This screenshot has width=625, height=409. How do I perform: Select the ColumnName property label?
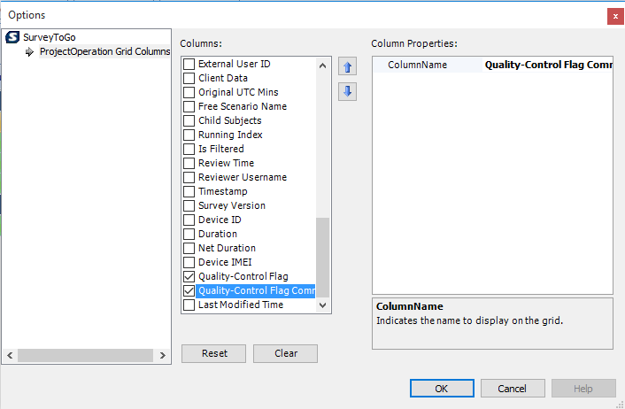pyautogui.click(x=417, y=65)
